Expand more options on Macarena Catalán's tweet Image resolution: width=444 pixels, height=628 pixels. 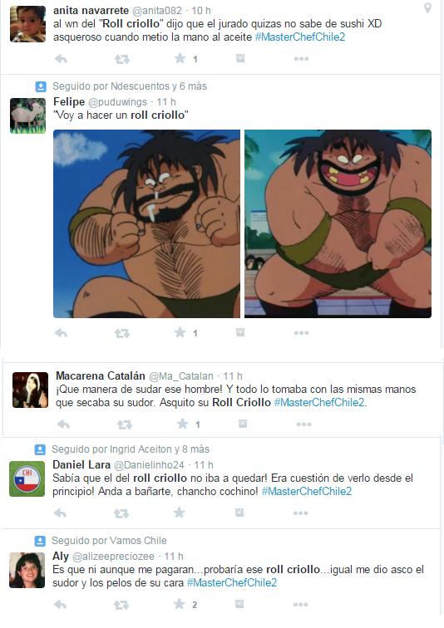coord(303,424)
